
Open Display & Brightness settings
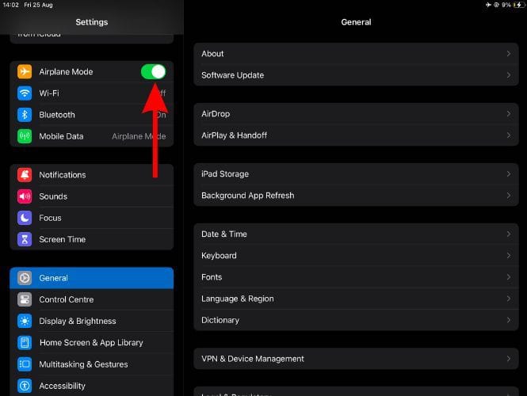pos(91,321)
